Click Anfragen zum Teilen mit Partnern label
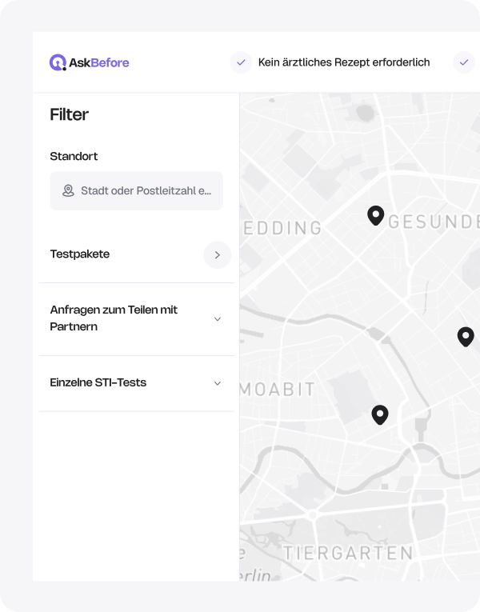Viewport: 480px width, 612px height. coord(114,318)
